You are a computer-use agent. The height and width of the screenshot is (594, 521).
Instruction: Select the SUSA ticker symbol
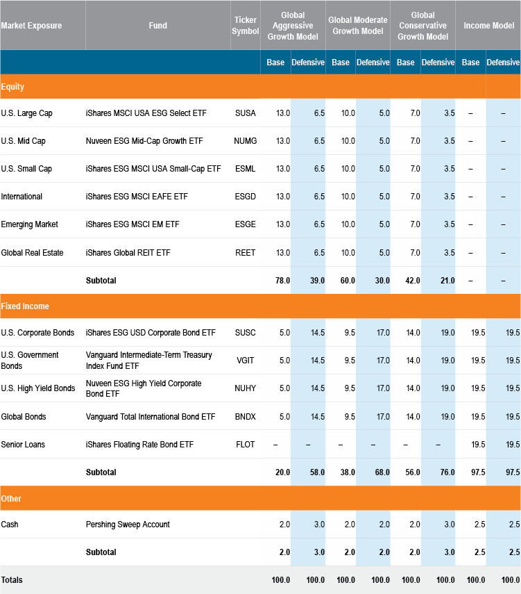click(x=245, y=113)
